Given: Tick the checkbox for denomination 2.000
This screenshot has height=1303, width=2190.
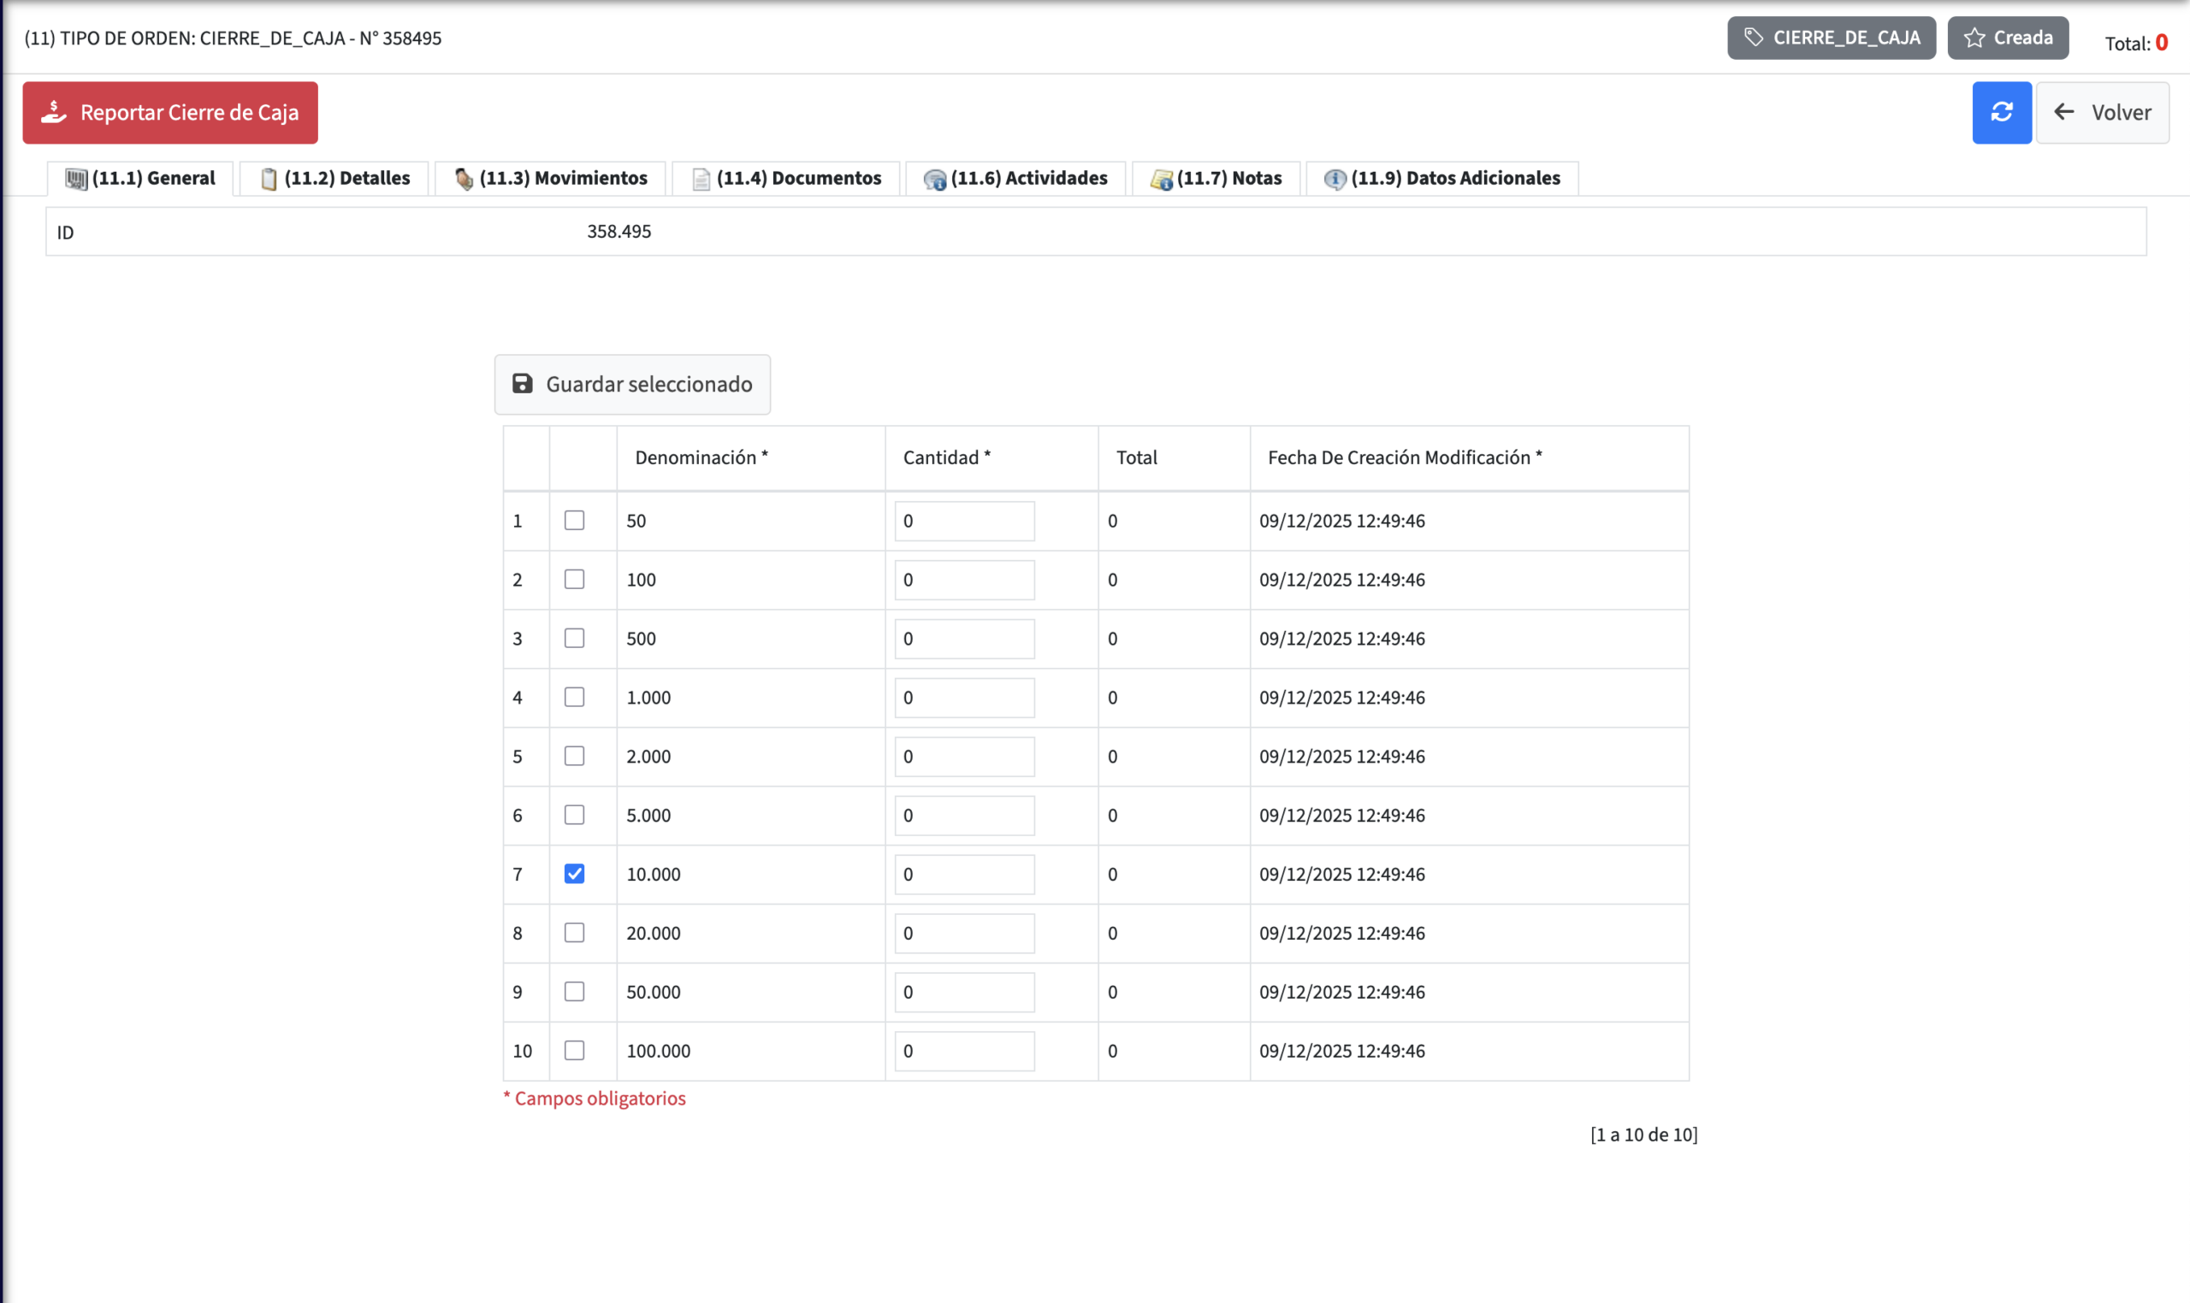Looking at the screenshot, I should coord(574,756).
